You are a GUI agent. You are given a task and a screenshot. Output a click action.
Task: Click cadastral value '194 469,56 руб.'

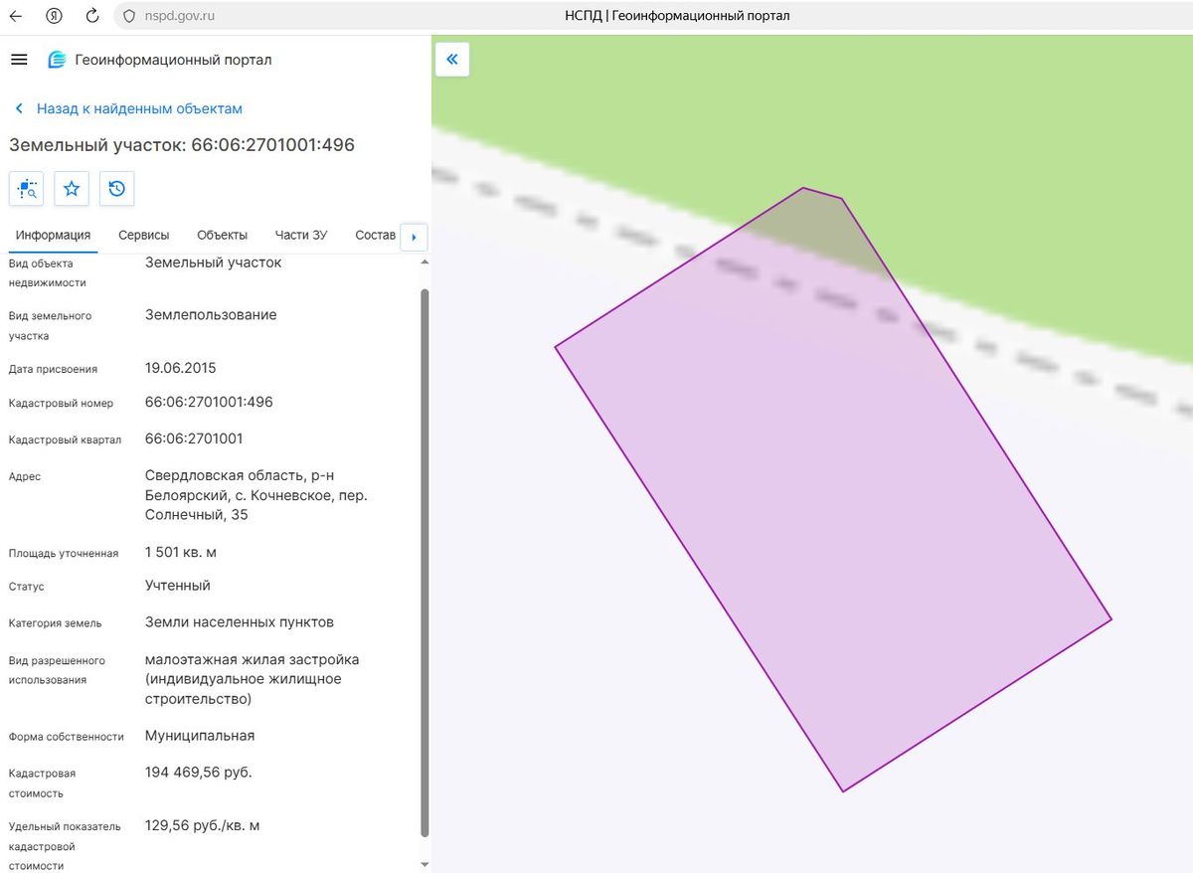click(199, 772)
